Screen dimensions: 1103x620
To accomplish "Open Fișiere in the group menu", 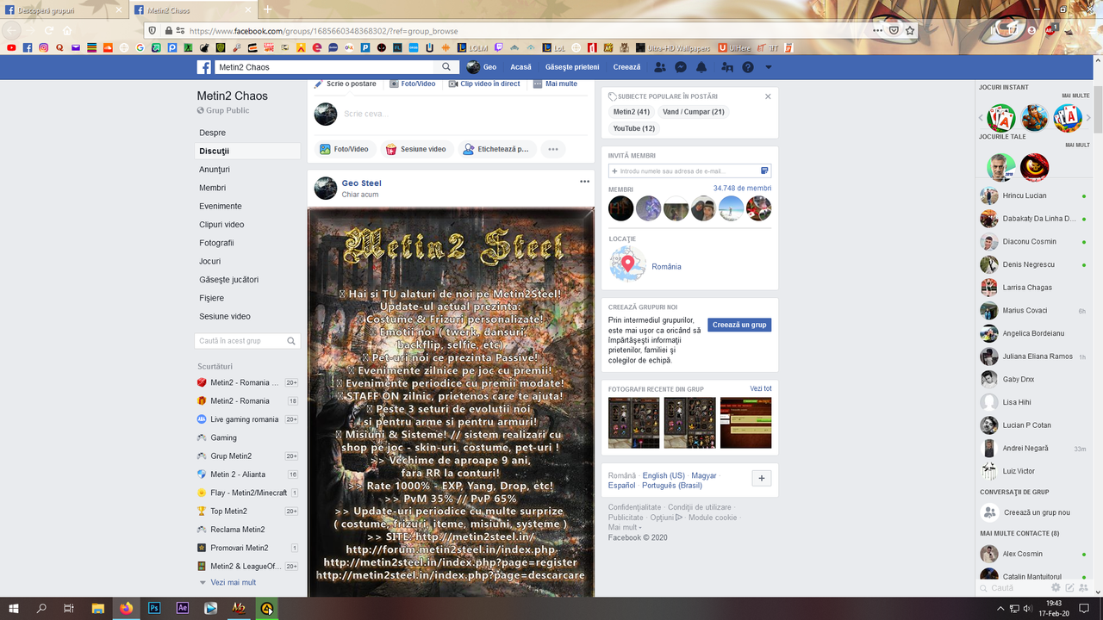I will click(x=212, y=298).
